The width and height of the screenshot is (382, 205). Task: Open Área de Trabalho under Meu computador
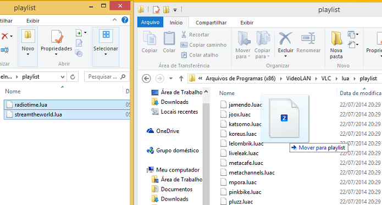pos(177,179)
